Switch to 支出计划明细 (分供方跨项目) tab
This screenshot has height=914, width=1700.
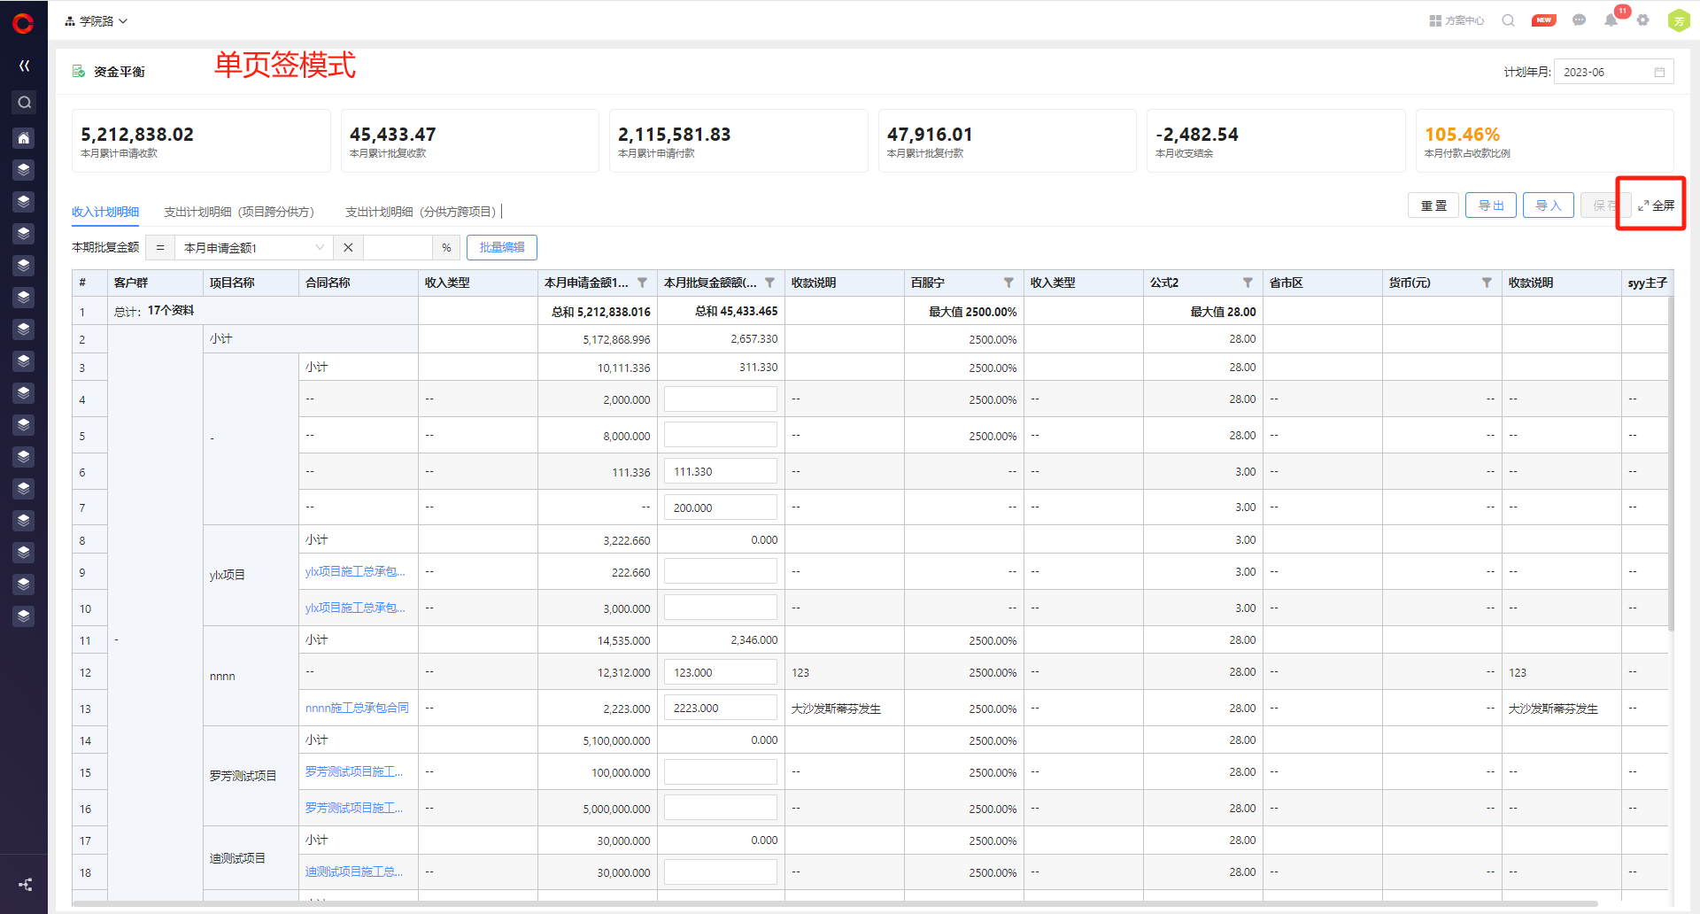coord(420,212)
